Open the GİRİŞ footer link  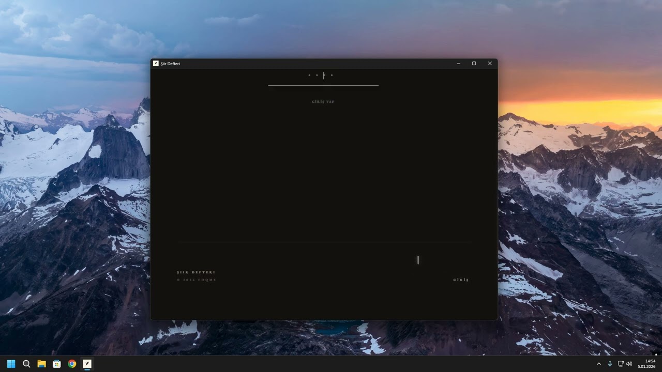click(x=461, y=280)
